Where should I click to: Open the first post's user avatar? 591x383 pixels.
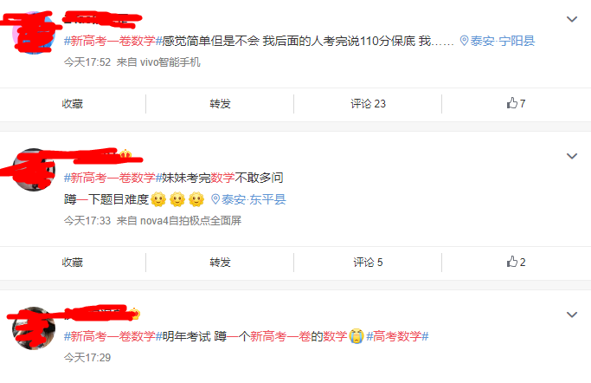coord(34,33)
